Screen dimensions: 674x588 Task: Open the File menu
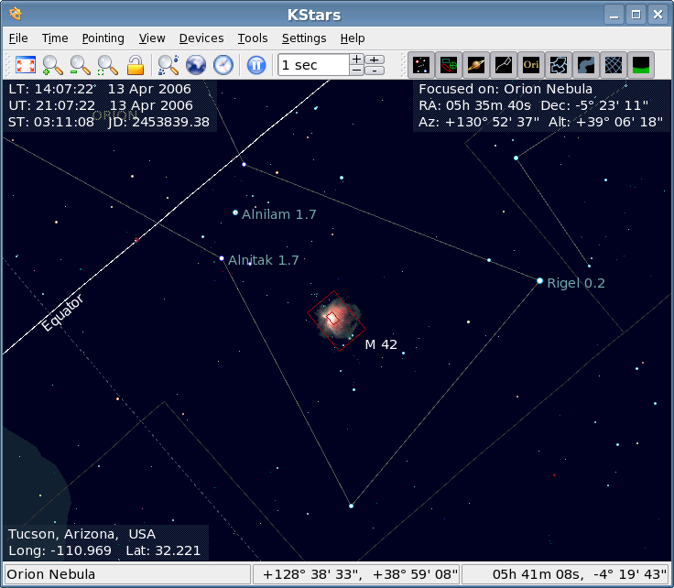[x=18, y=38]
